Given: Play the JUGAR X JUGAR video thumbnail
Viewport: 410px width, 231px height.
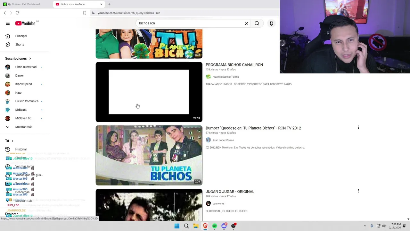Looking at the screenshot, I should 149,205.
